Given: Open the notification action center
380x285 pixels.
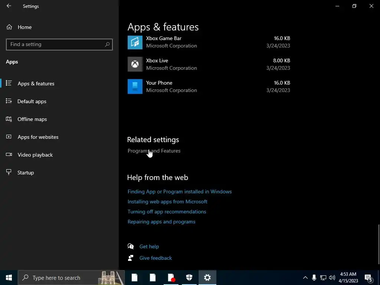Looking at the screenshot, I should pos(368,278).
